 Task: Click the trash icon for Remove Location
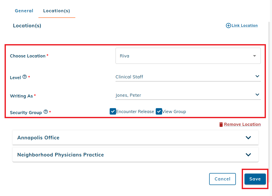click(x=221, y=125)
